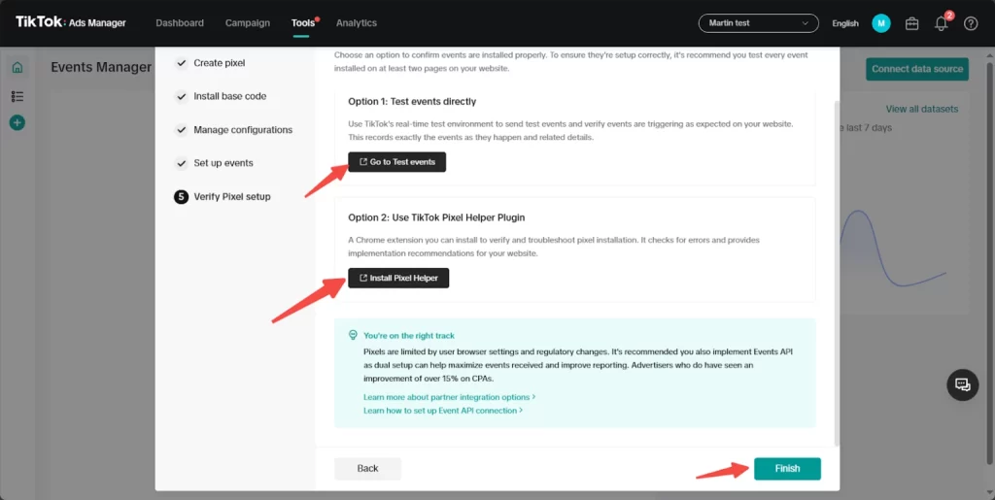Image resolution: width=995 pixels, height=500 pixels.
Task: Open the help question mark icon
Action: pyautogui.click(x=971, y=23)
